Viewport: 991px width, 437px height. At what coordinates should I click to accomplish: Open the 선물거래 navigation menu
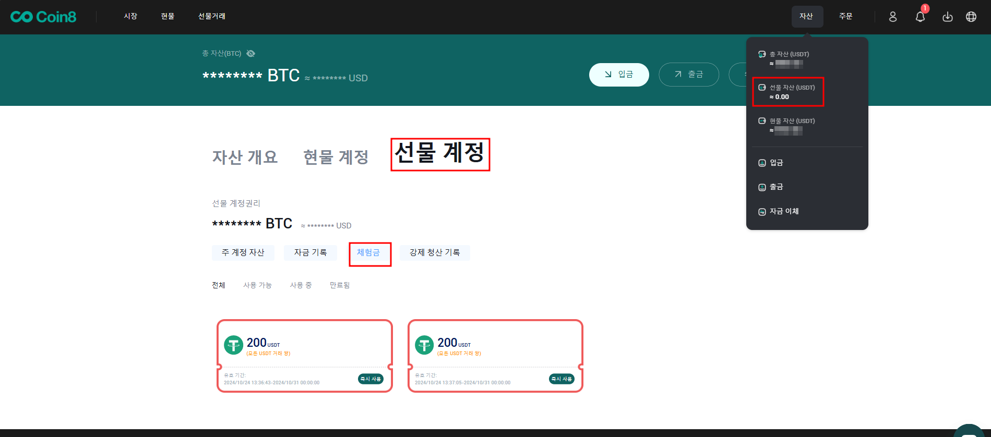click(211, 17)
